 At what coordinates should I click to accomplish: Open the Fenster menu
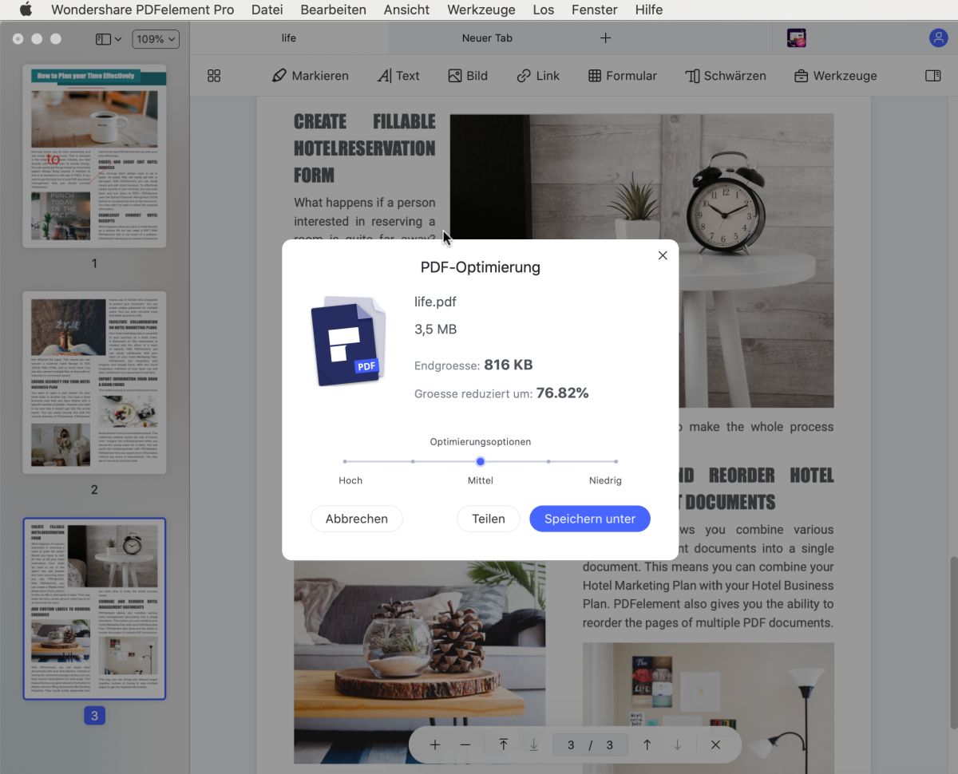point(595,10)
